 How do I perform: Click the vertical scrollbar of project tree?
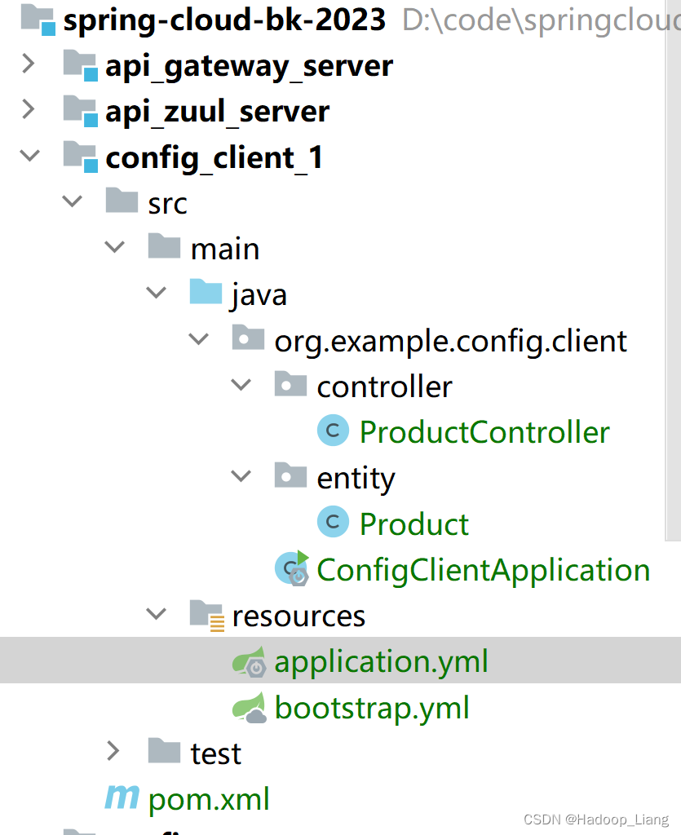point(673,271)
